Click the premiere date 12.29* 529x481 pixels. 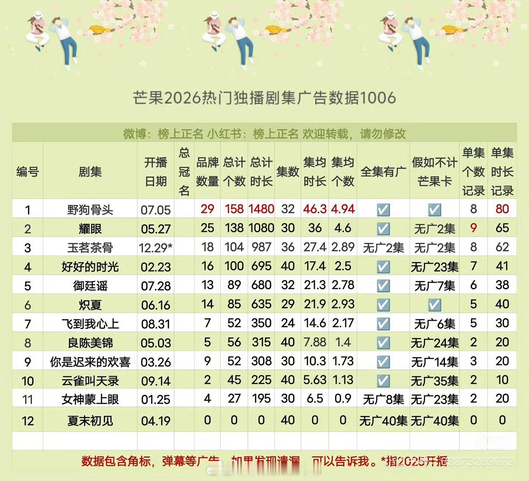click(156, 248)
